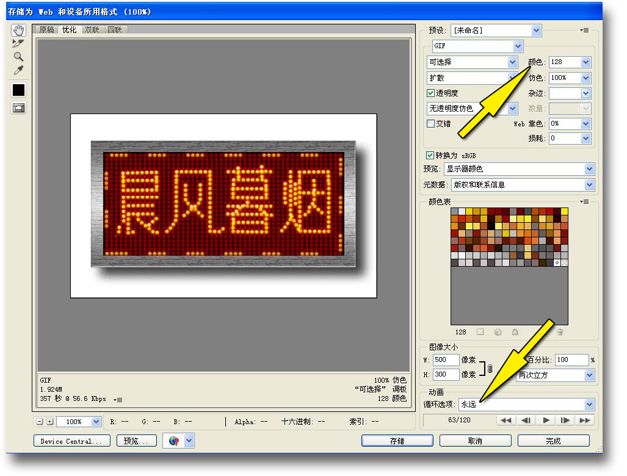Play the animation preview
Viewport: 627px width, 476px height.
tap(545, 420)
